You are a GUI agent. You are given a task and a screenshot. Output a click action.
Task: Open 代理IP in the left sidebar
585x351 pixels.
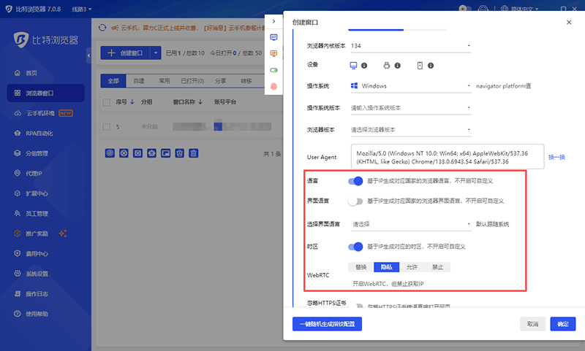pos(34,174)
